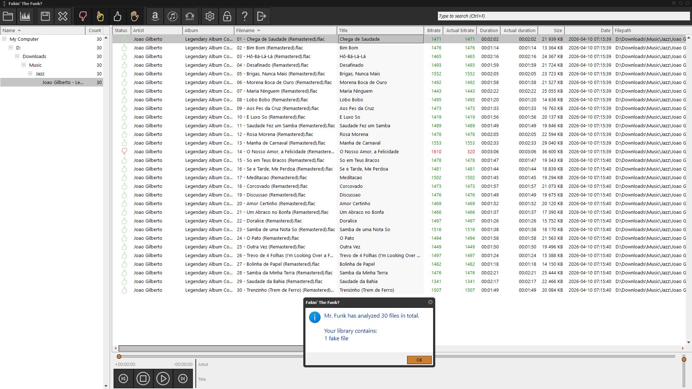Click the iTunes music note icon
Screen dimensions: 692x389
tap(172, 16)
